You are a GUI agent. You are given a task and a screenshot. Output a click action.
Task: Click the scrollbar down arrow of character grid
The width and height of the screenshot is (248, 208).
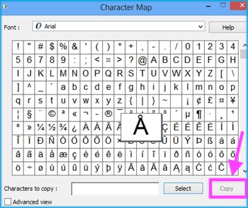tap(245, 171)
